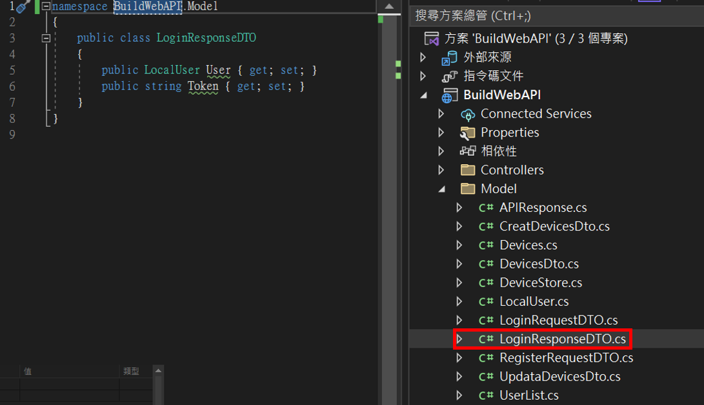Click the Connected Services cloud icon
The image size is (704, 405).
click(x=468, y=115)
